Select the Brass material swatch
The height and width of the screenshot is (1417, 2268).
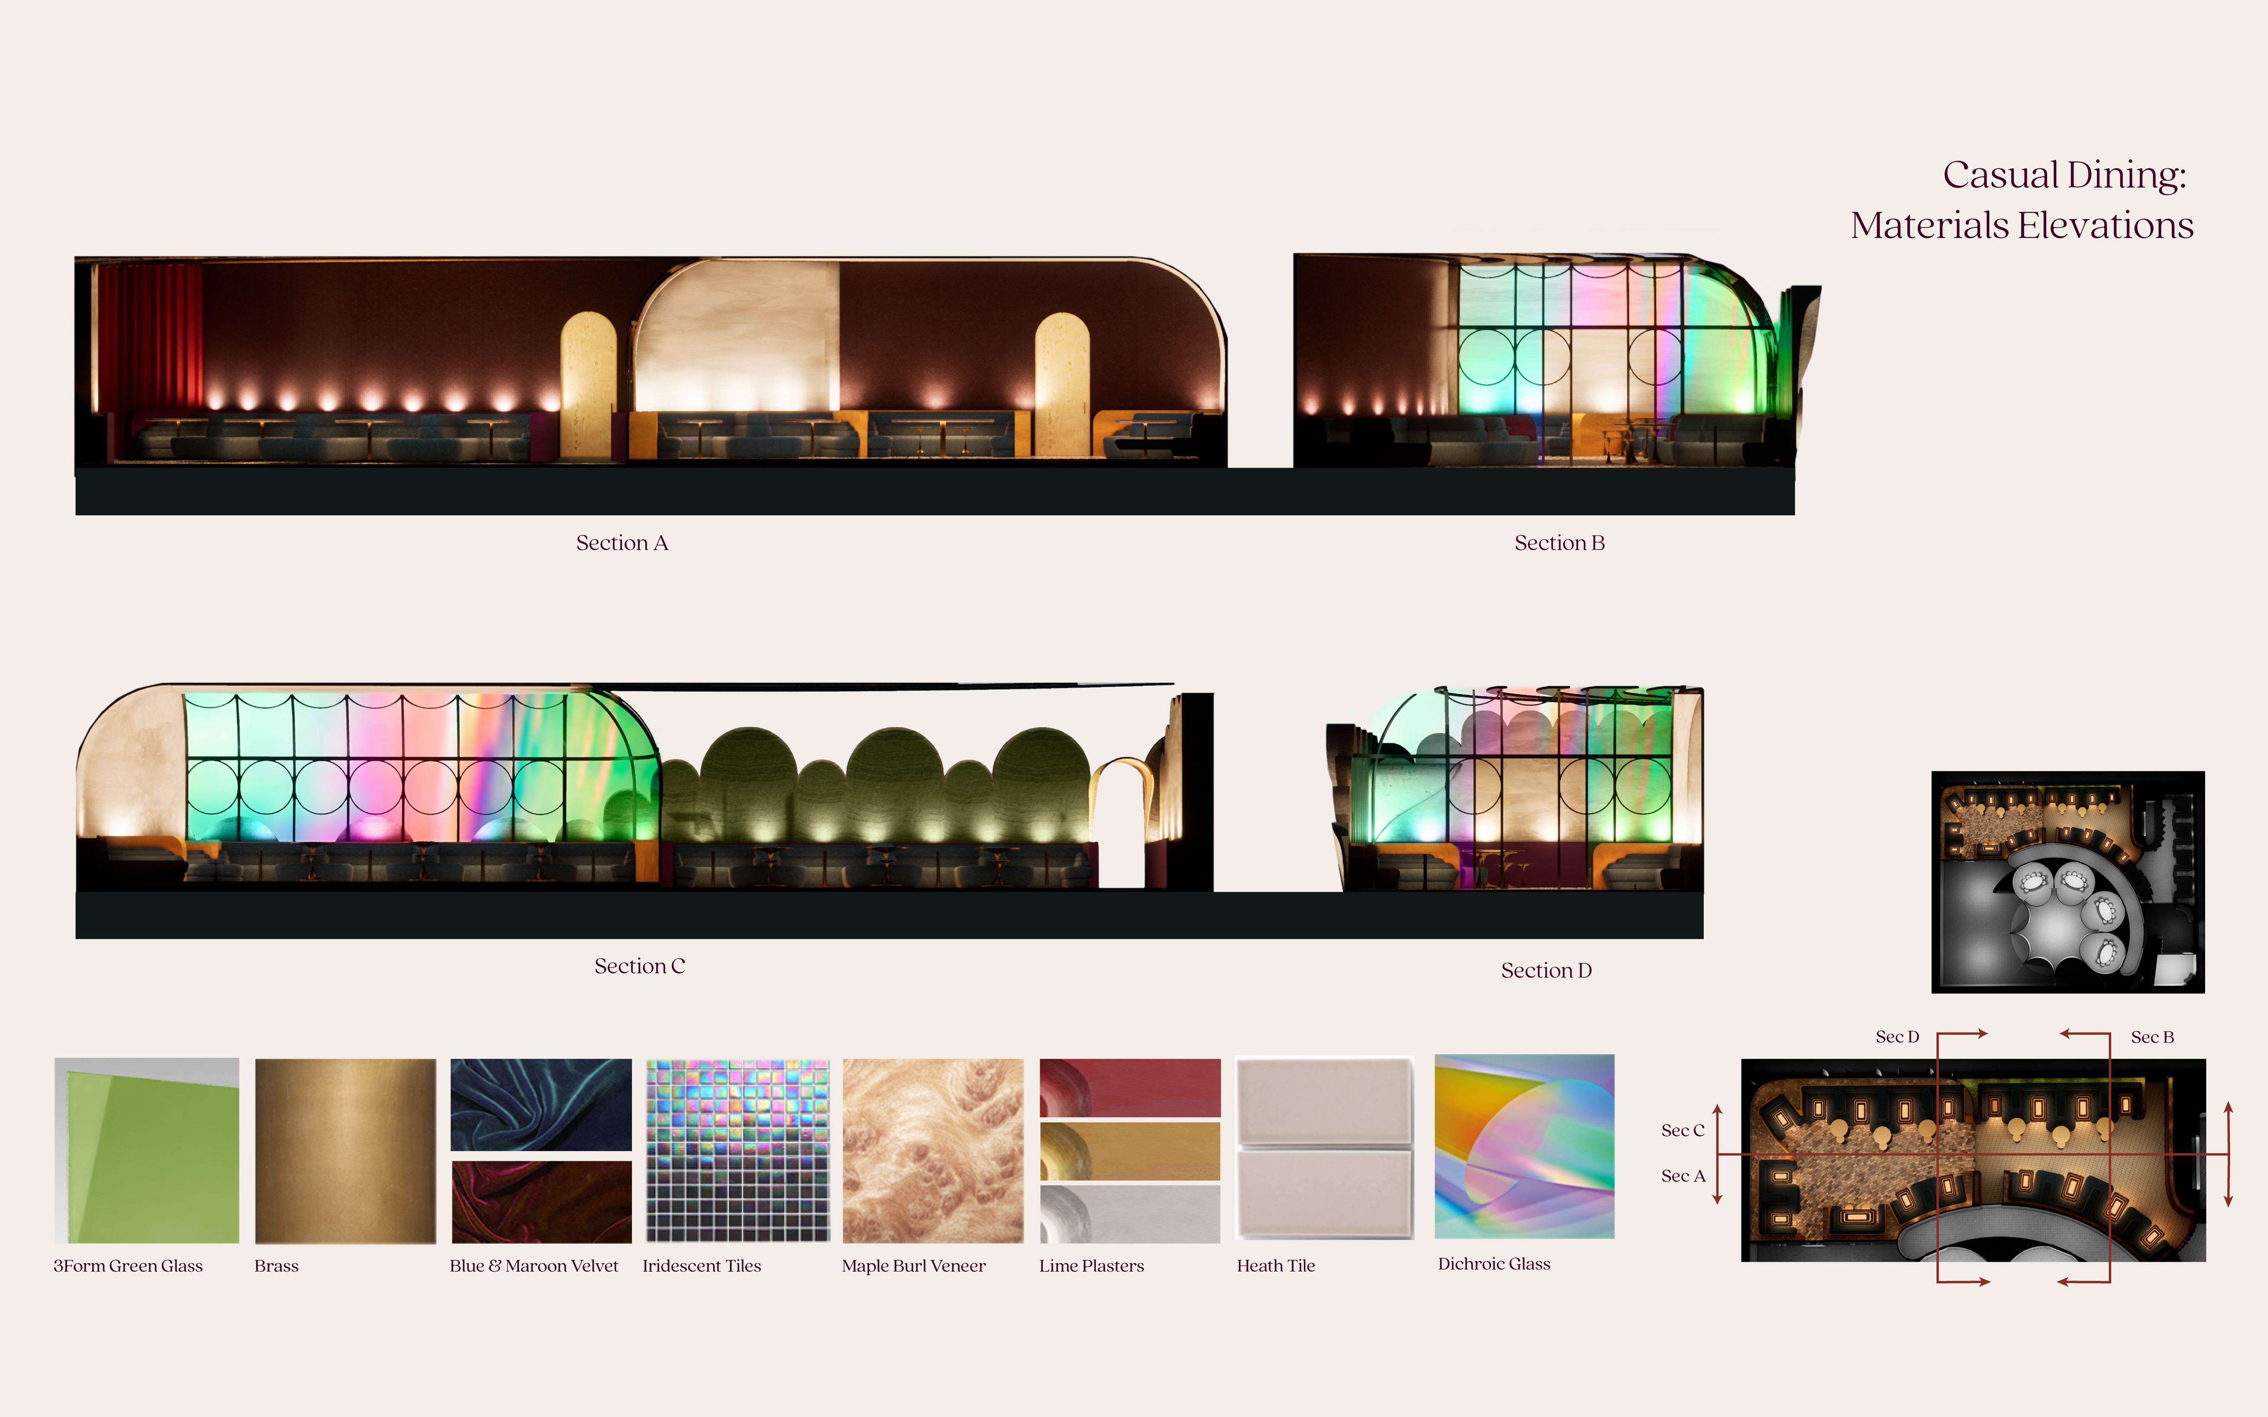click(x=345, y=1150)
